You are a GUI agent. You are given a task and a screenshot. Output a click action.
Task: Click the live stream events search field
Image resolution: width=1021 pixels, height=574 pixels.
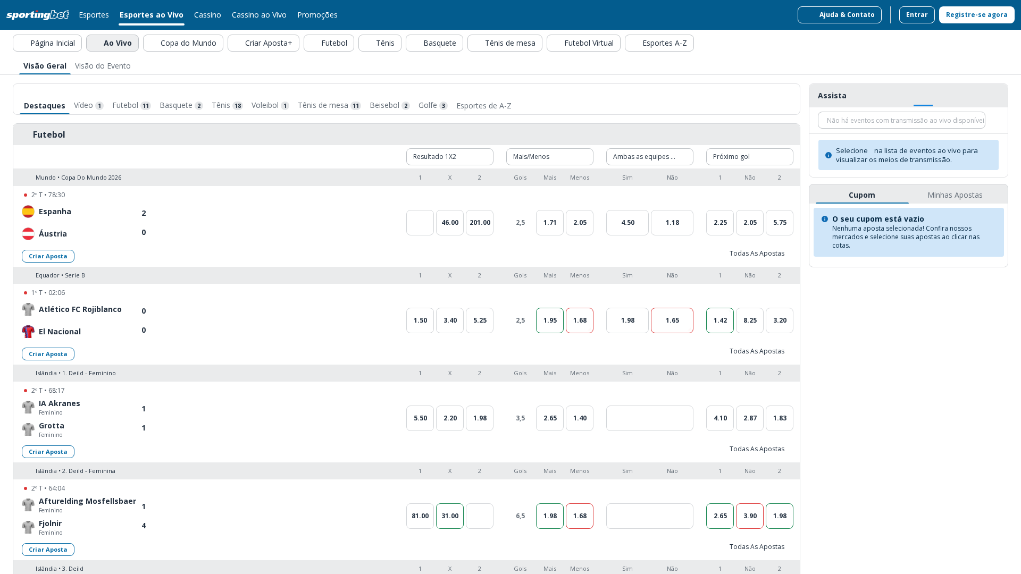(x=901, y=120)
